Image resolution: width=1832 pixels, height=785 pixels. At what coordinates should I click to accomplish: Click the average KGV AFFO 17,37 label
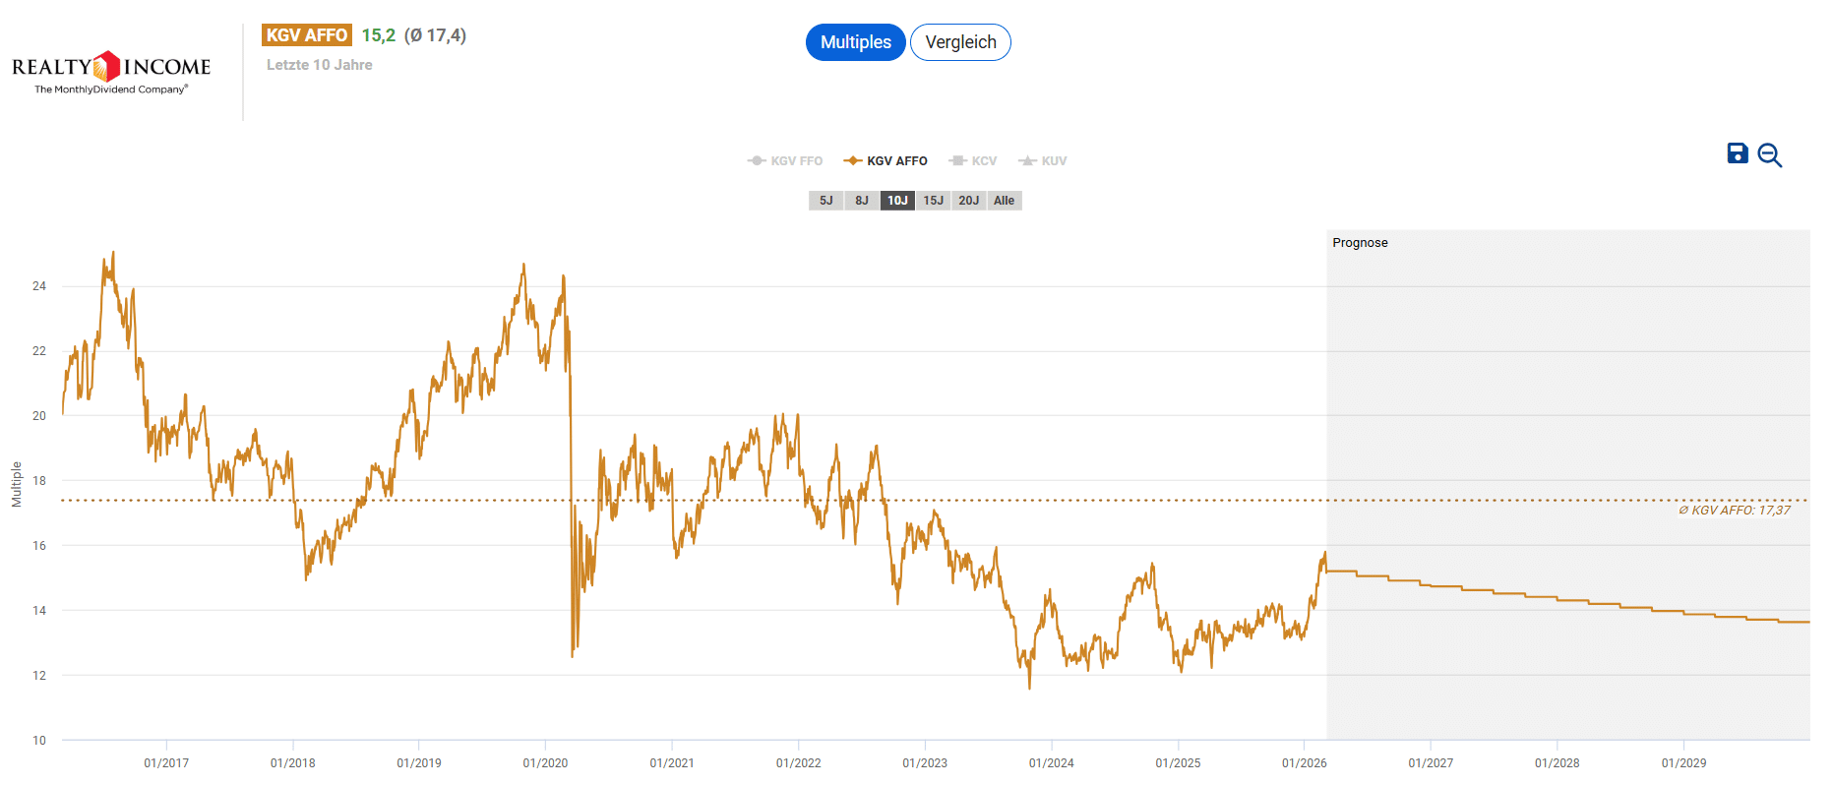tap(1734, 511)
